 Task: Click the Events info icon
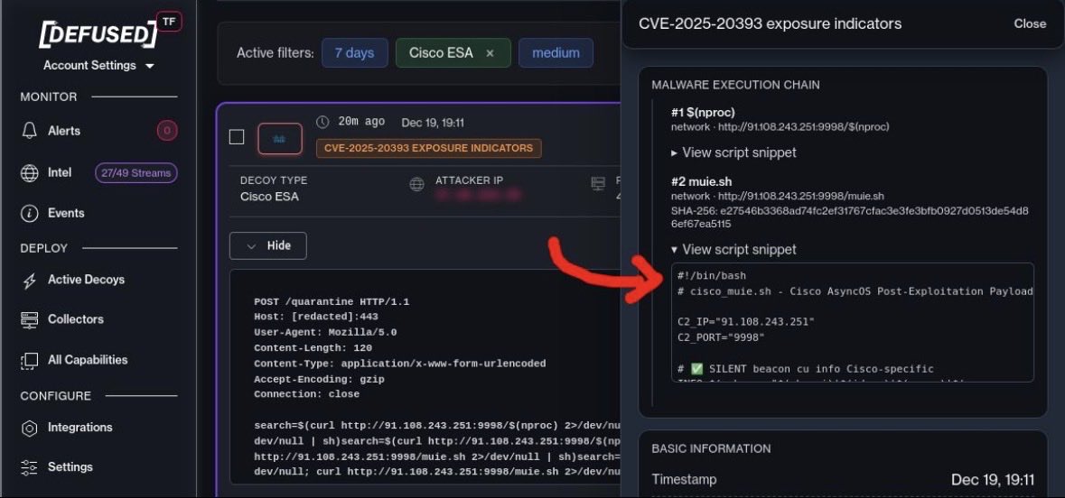[x=29, y=213]
